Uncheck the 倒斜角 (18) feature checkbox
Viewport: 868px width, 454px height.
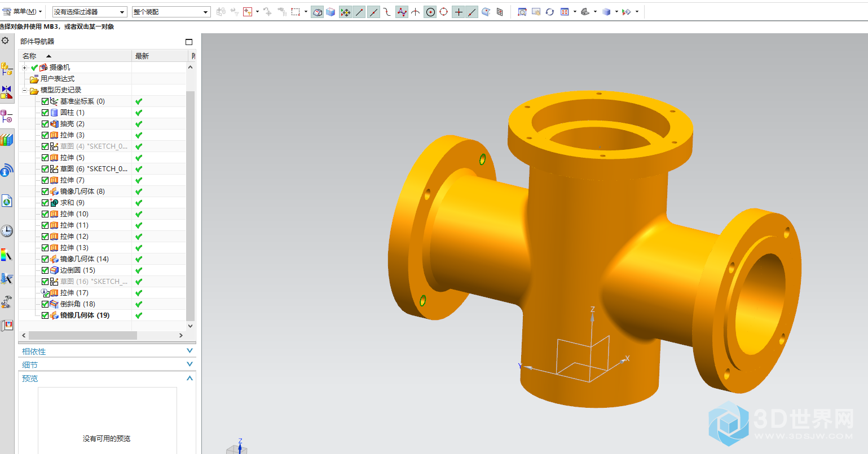coord(45,304)
